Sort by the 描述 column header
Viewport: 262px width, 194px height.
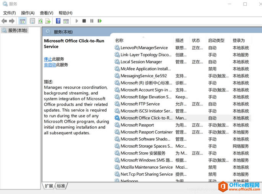(x=179, y=41)
